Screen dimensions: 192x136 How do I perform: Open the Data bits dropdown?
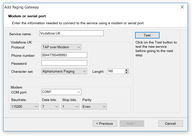coord(50,106)
